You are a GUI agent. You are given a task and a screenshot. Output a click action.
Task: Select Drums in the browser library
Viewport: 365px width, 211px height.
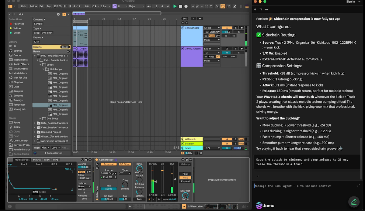pyautogui.click(x=17, y=55)
